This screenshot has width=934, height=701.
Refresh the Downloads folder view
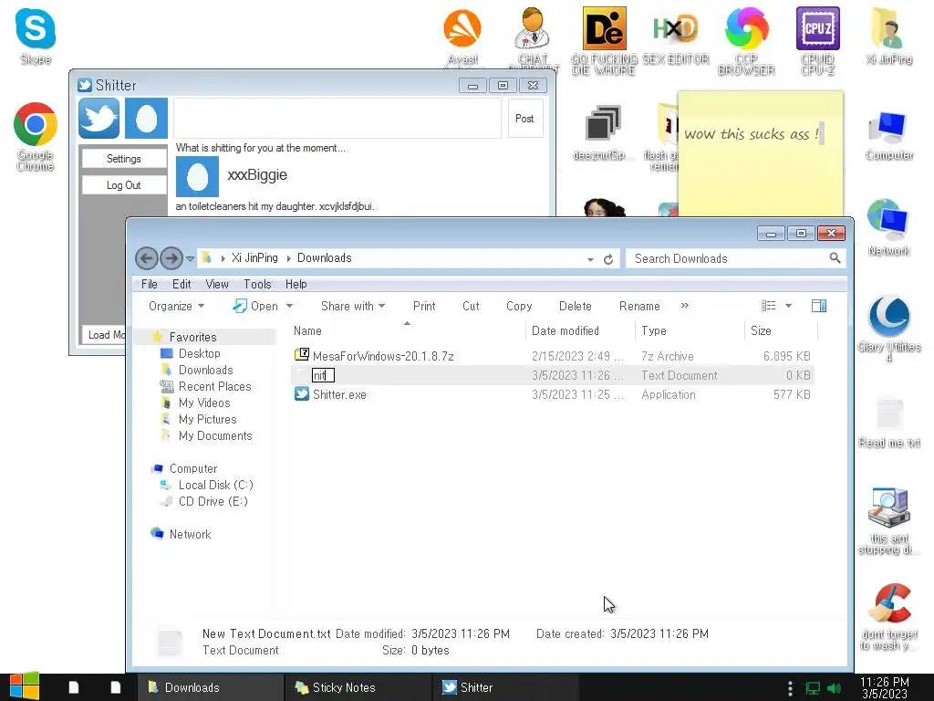click(x=608, y=258)
